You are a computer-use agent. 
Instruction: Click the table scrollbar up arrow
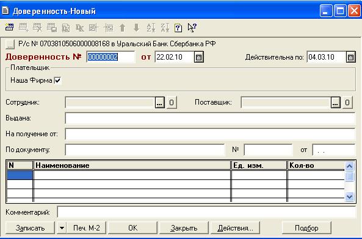click(x=349, y=166)
